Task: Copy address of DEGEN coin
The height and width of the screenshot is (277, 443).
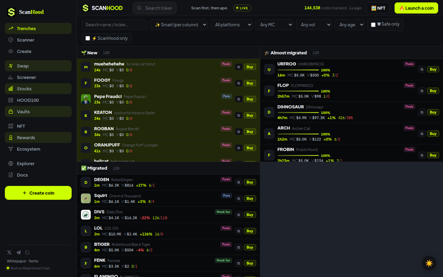Action: (x=239, y=182)
